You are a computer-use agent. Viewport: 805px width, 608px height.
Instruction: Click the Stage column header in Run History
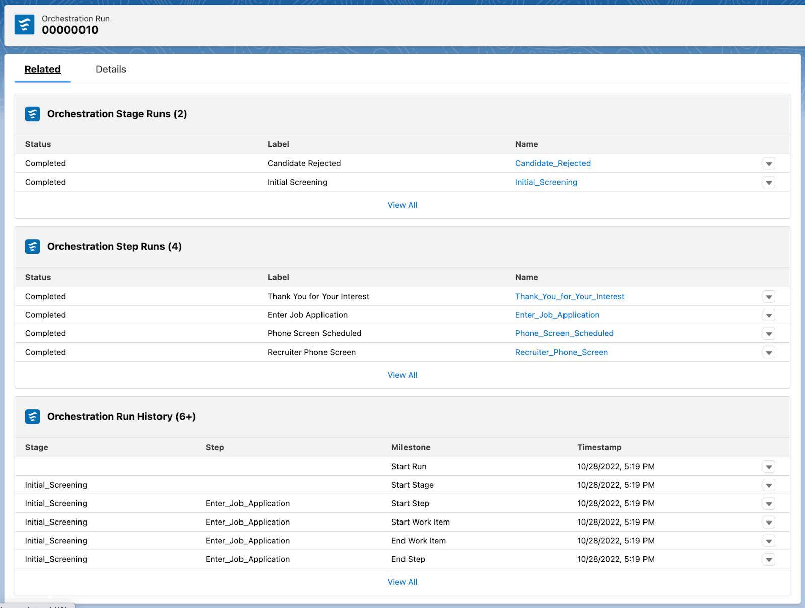(37, 447)
